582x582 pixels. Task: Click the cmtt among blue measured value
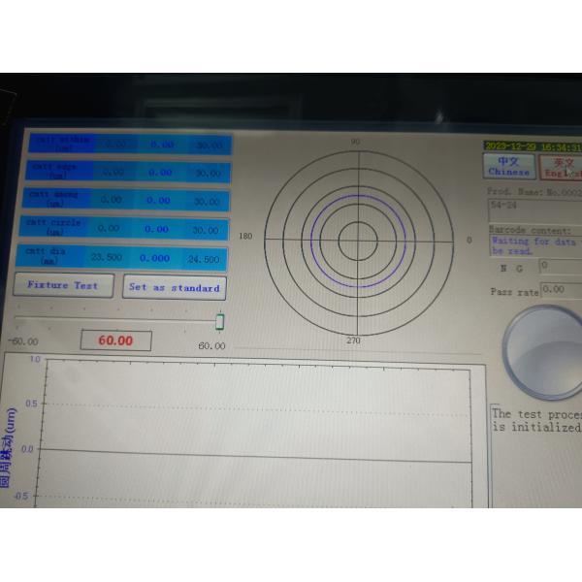[158, 200]
